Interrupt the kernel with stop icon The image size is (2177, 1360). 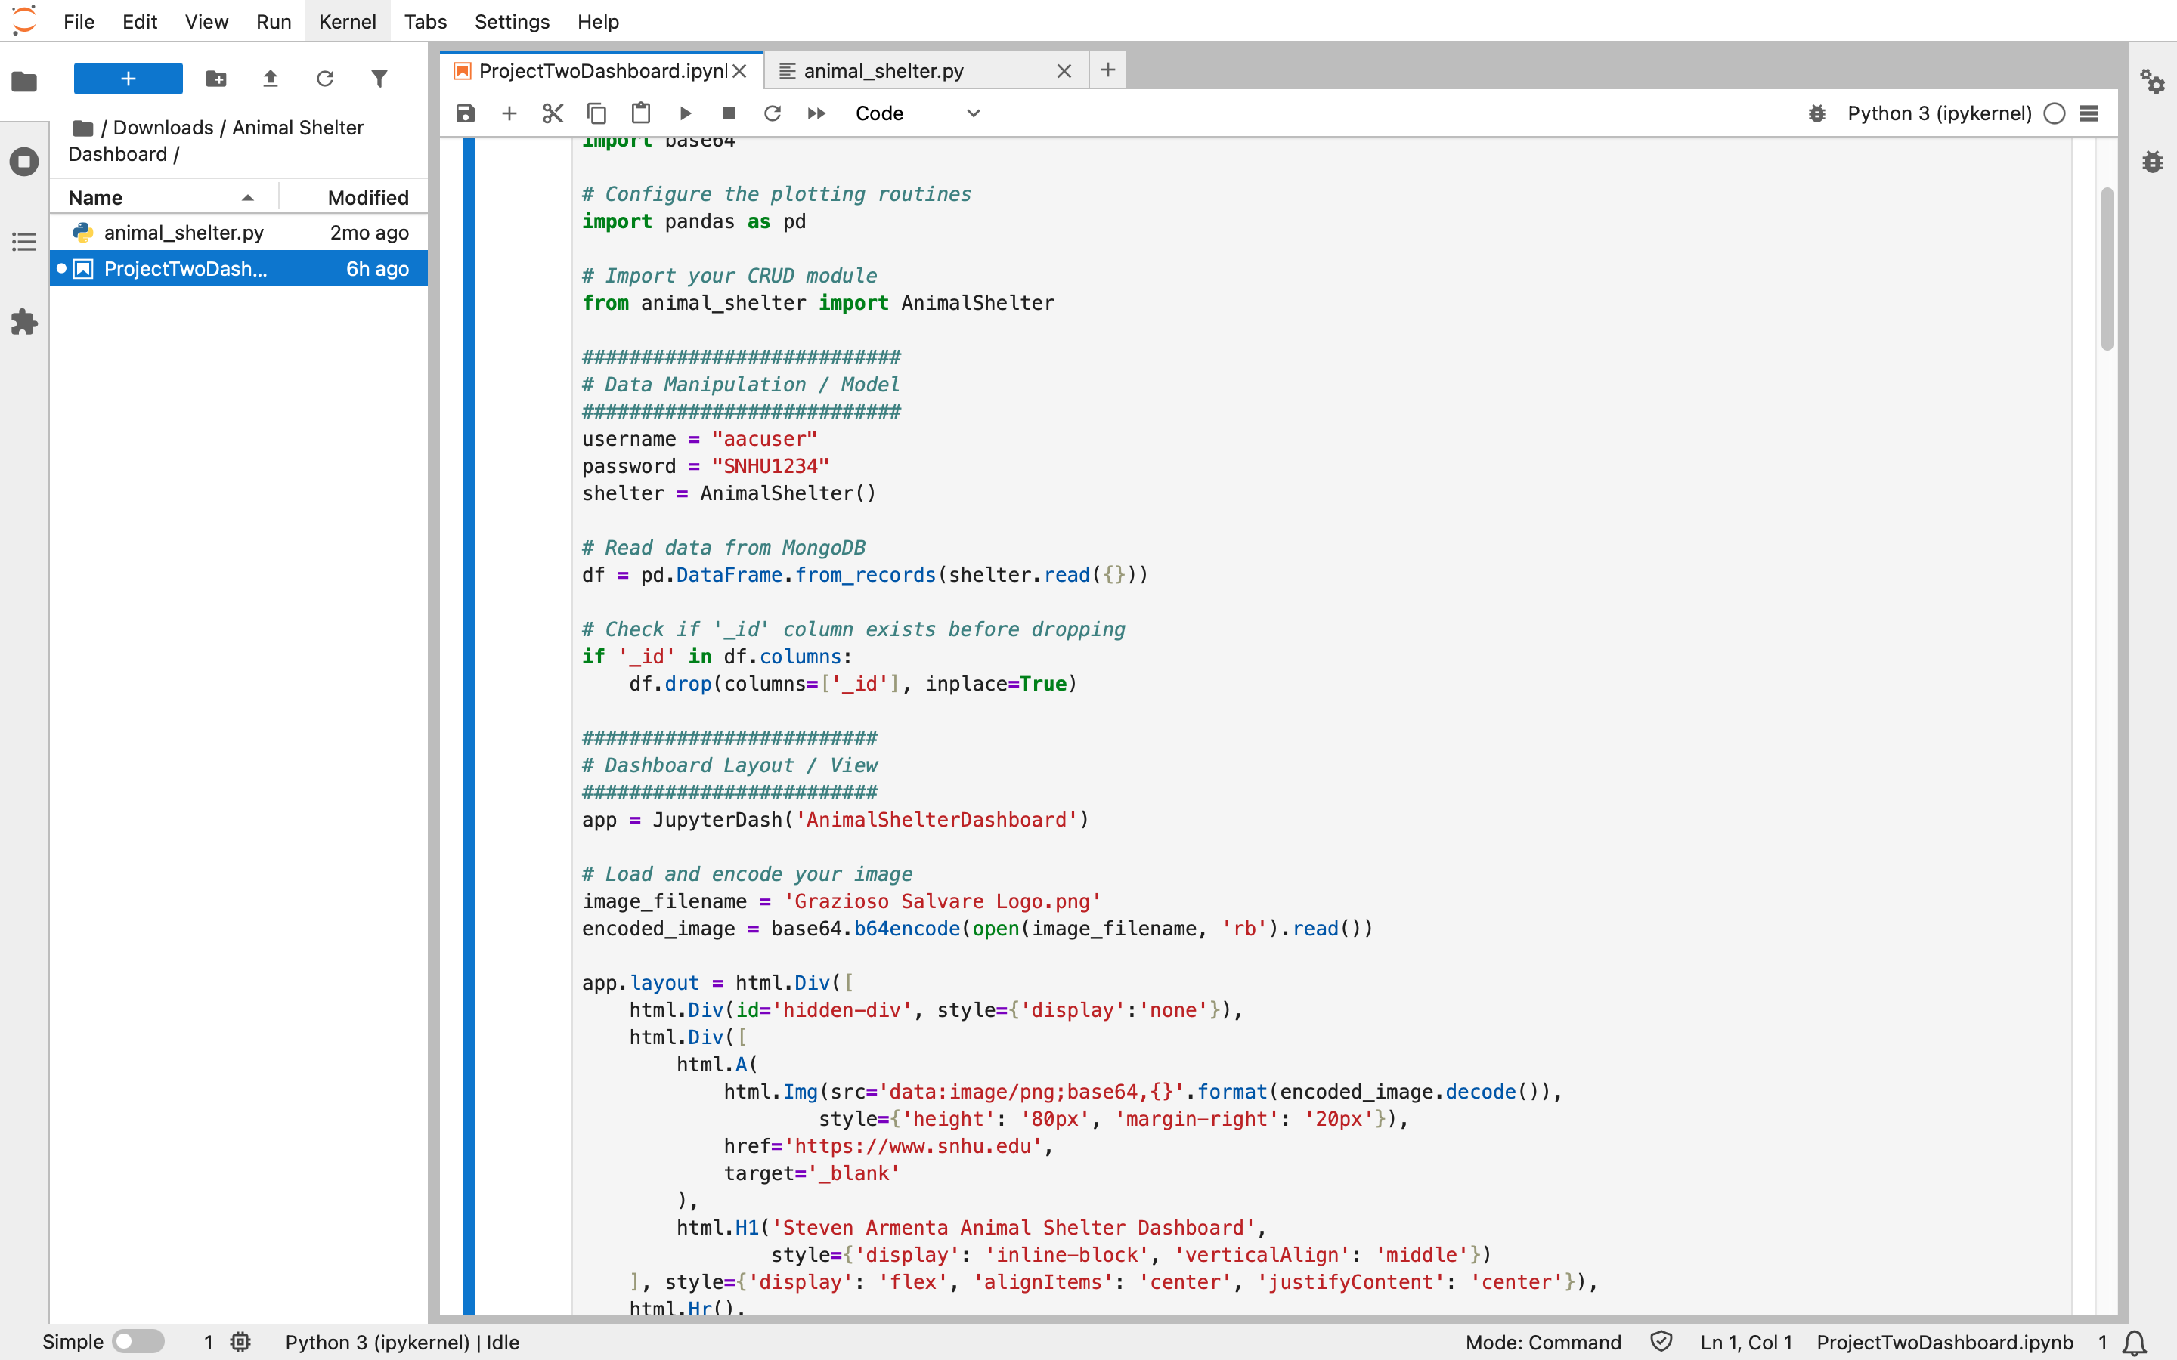(729, 113)
